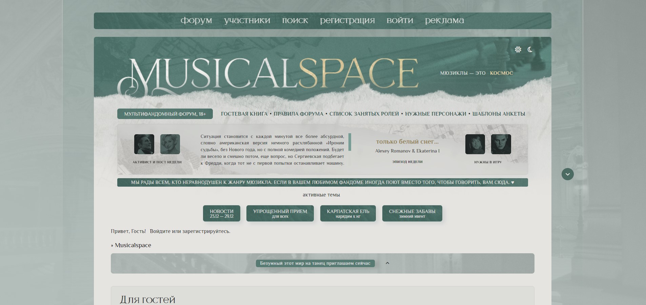
Task: Switch to dark theme moon icon
Action: (530, 49)
